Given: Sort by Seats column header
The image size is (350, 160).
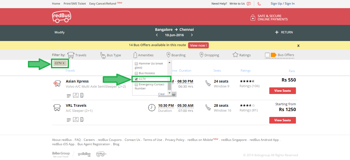Looking at the screenshot, I should 217,71.
